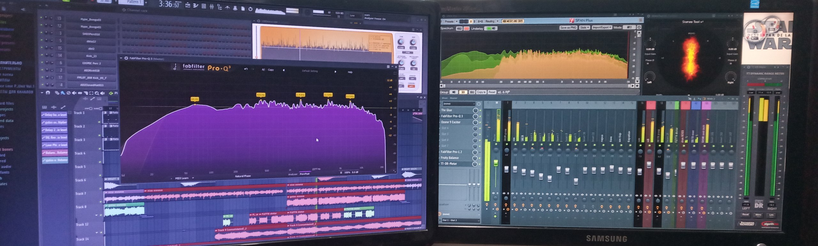Viewport: 818px width, 246px height.
Task: Go to previous preset in Pro-Q 3
Action: point(283,70)
